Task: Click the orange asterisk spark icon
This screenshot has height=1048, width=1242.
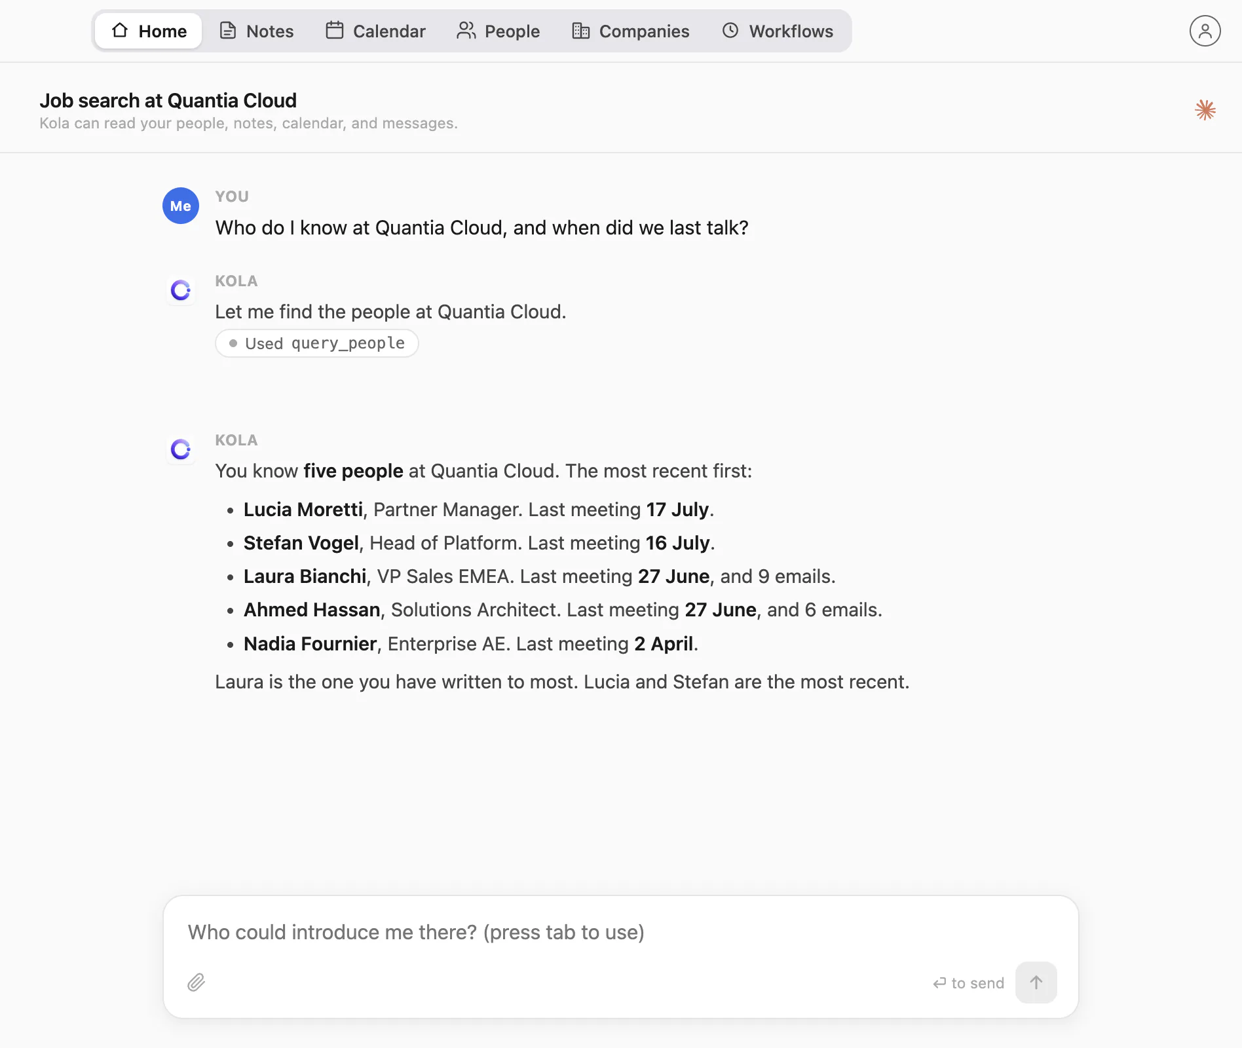Action: [1205, 109]
